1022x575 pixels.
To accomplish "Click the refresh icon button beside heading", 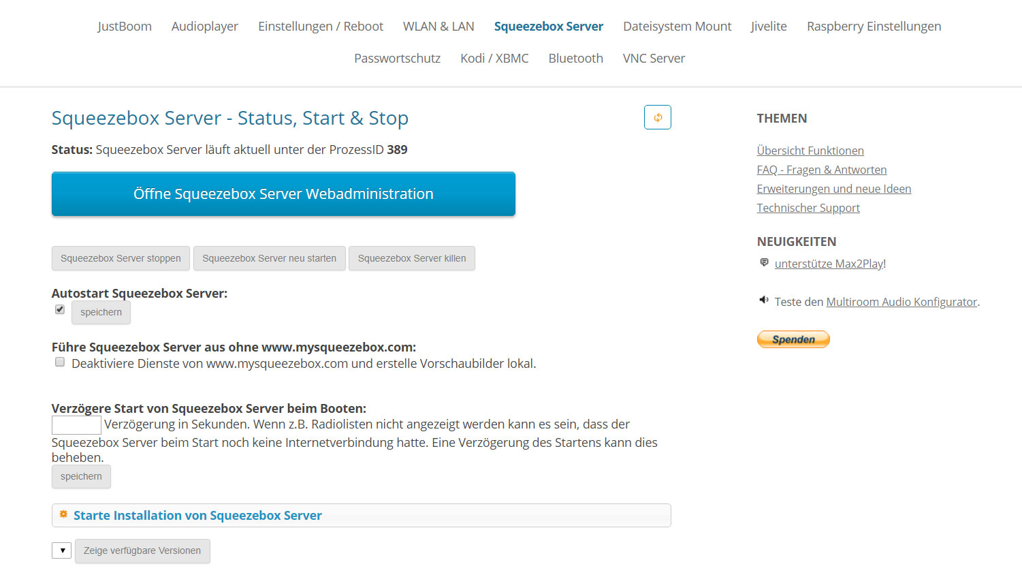I will point(658,117).
